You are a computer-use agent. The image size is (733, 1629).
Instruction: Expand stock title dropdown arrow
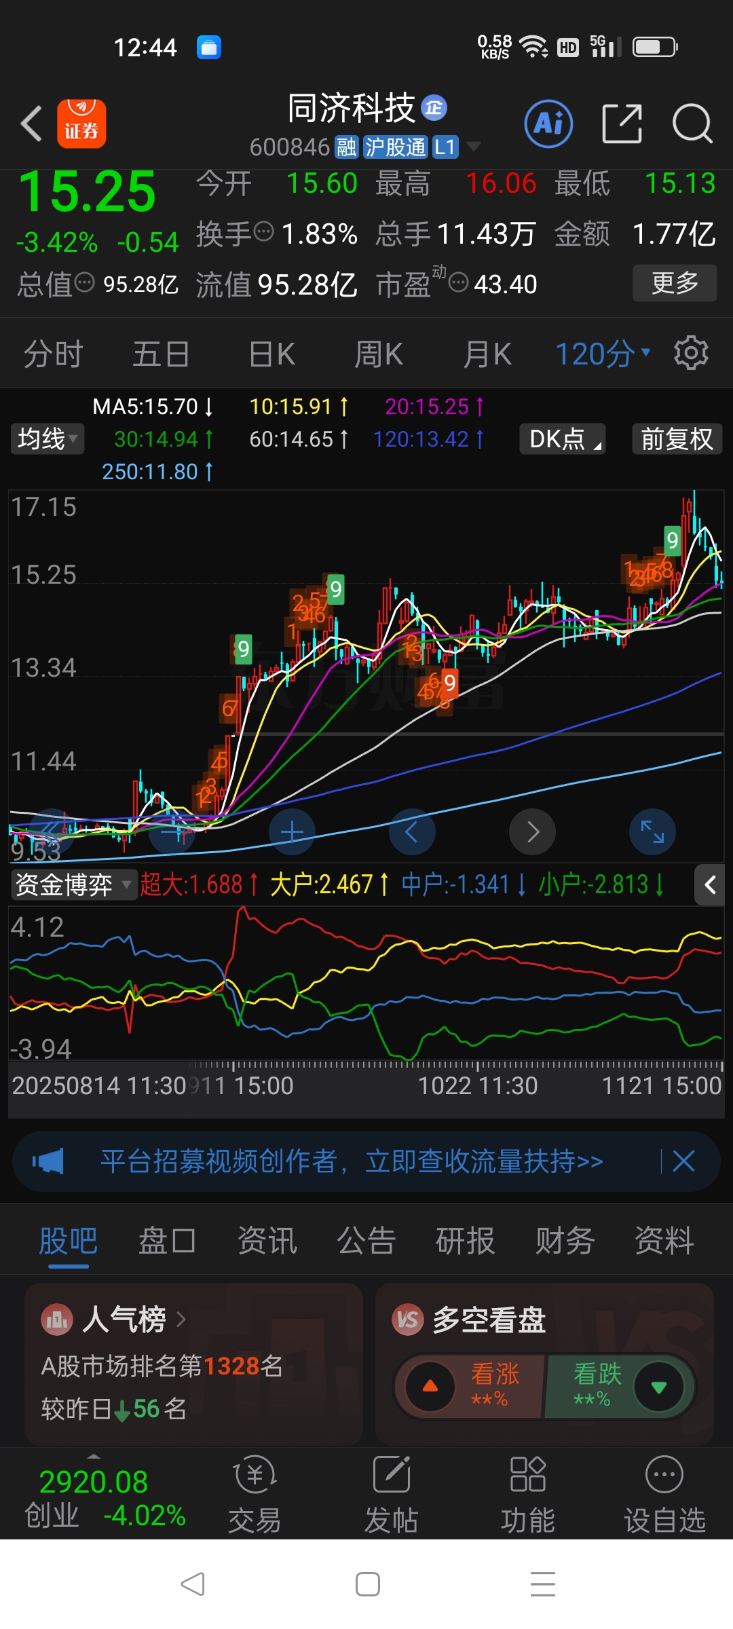click(474, 147)
